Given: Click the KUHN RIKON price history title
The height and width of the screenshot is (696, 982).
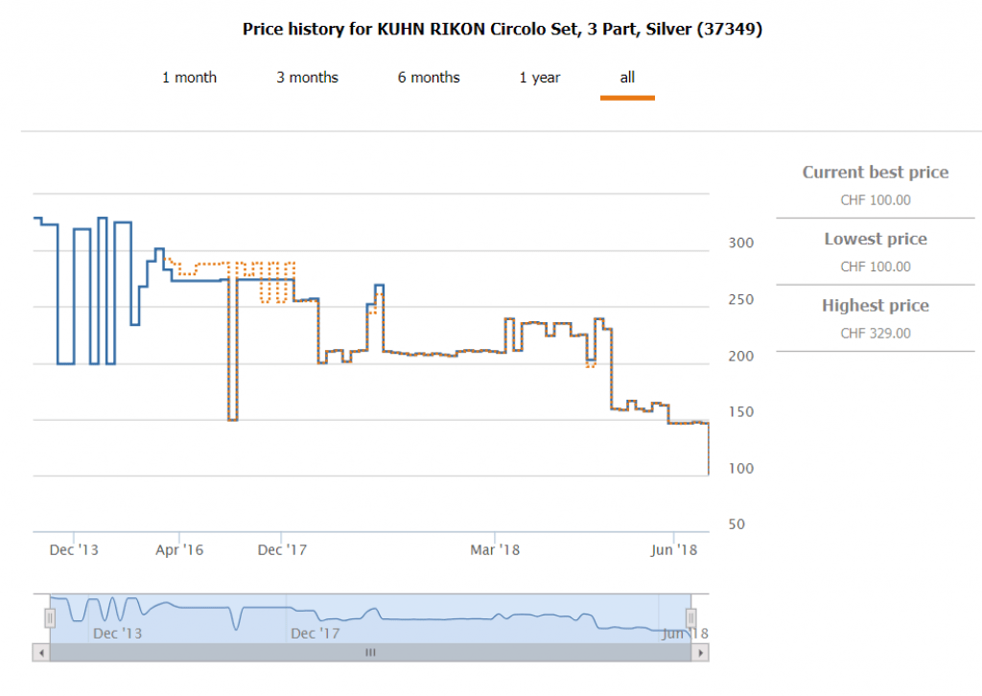Looking at the screenshot, I should [503, 30].
